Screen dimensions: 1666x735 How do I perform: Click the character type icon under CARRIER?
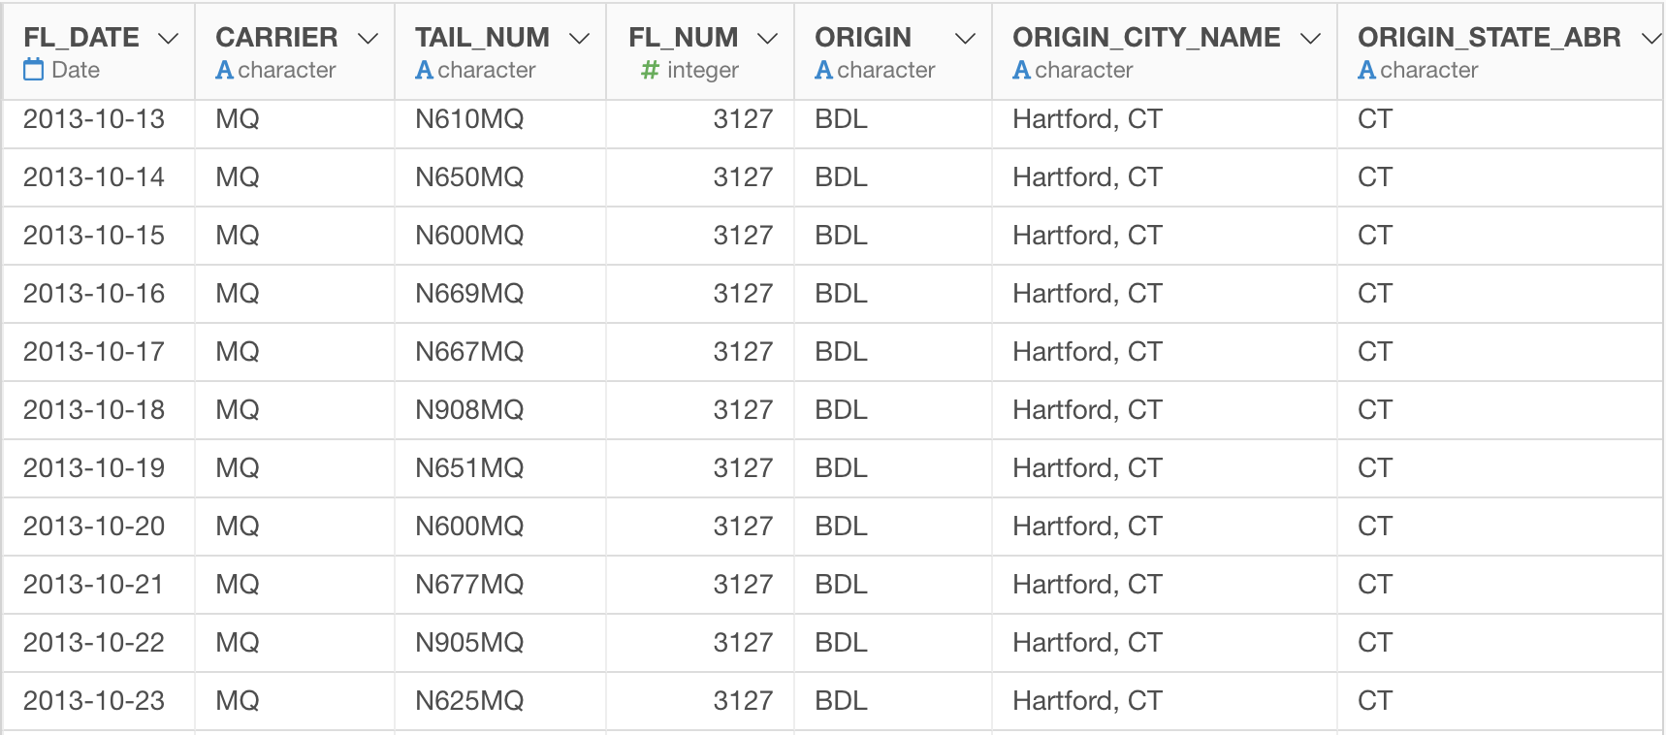[x=224, y=70]
